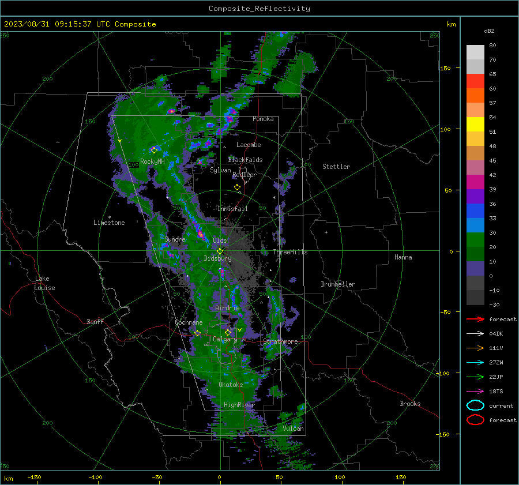
Task: Click the Composite_Reflectivity title text
Action: 259,9
